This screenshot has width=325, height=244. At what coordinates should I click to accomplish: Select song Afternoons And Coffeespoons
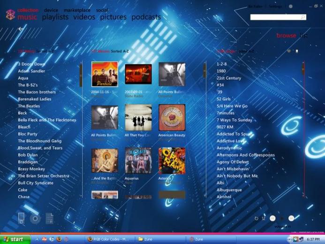(x=246, y=155)
